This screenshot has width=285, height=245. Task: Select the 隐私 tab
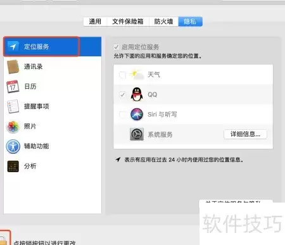190,22
